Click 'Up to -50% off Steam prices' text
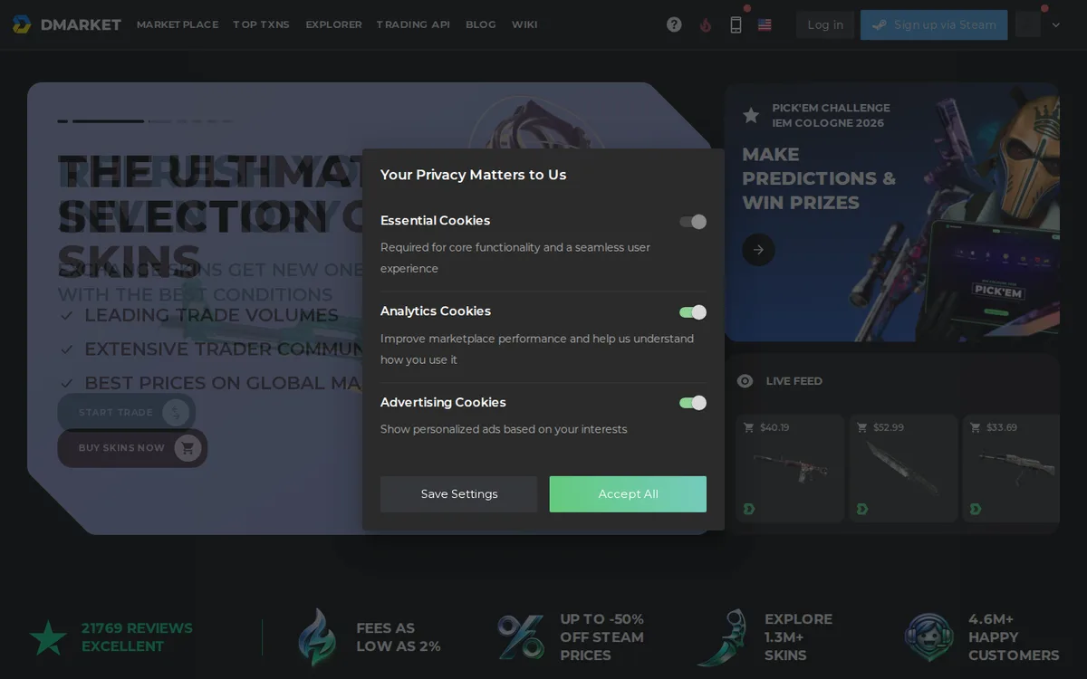The height and width of the screenshot is (679, 1087). pos(602,637)
